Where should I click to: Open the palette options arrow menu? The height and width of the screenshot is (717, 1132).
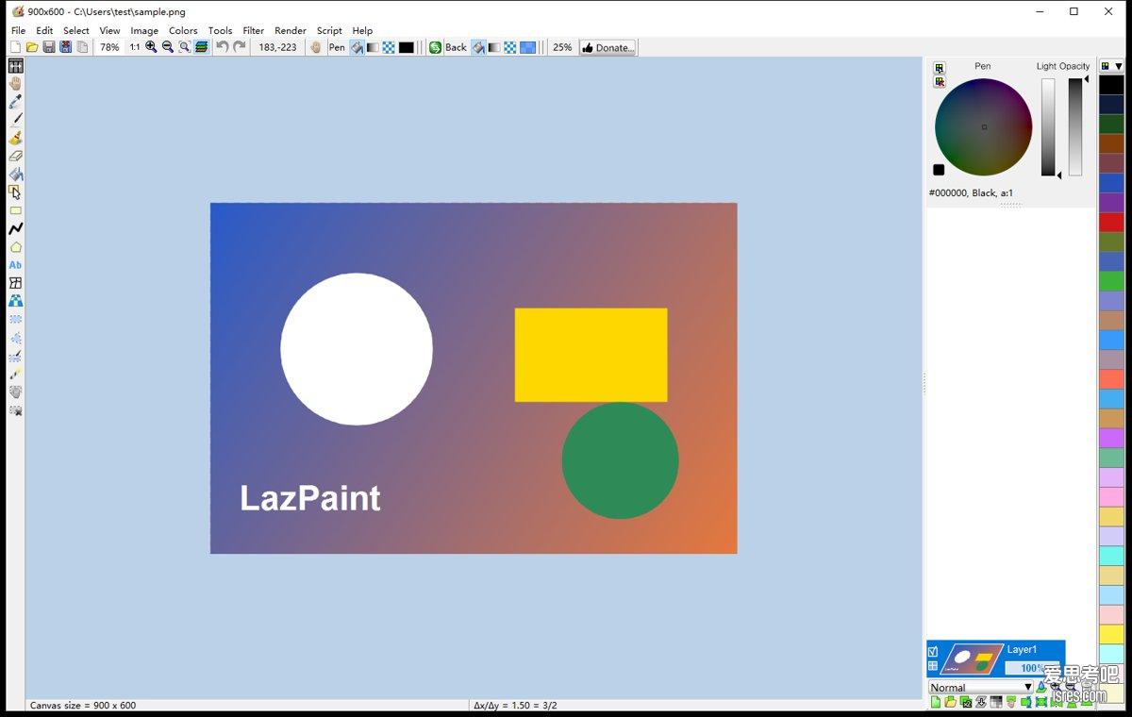click(1119, 66)
